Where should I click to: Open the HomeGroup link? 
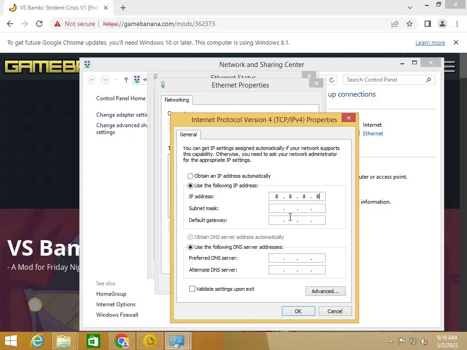tap(111, 294)
